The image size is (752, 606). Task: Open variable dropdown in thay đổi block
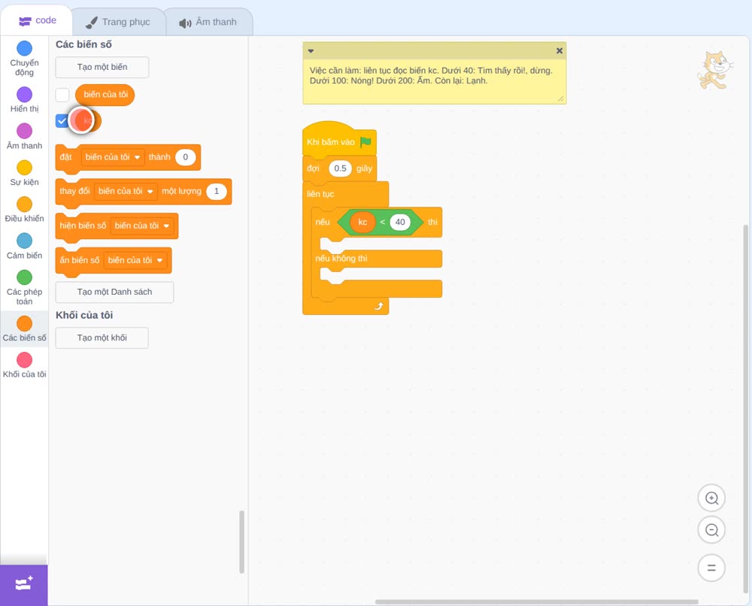[126, 191]
